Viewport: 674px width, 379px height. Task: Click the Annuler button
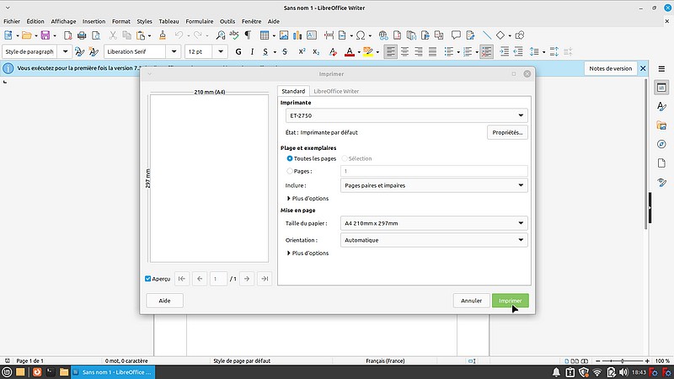471,301
